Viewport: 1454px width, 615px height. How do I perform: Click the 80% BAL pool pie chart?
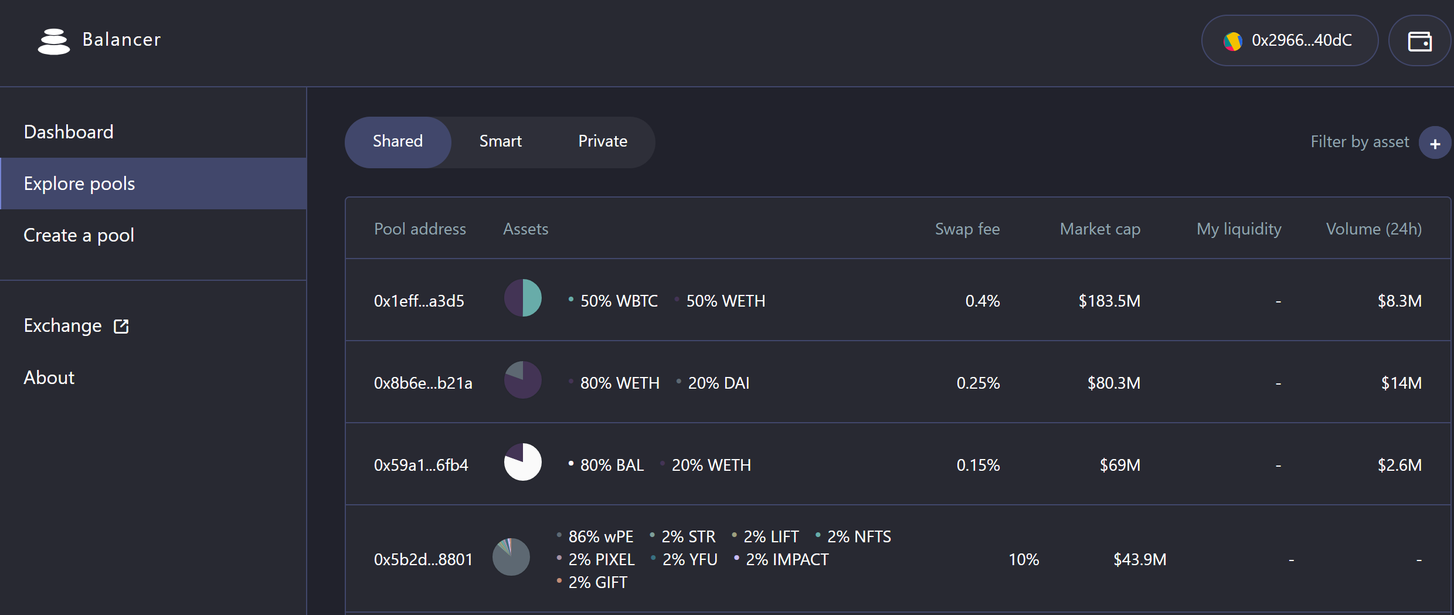point(523,462)
